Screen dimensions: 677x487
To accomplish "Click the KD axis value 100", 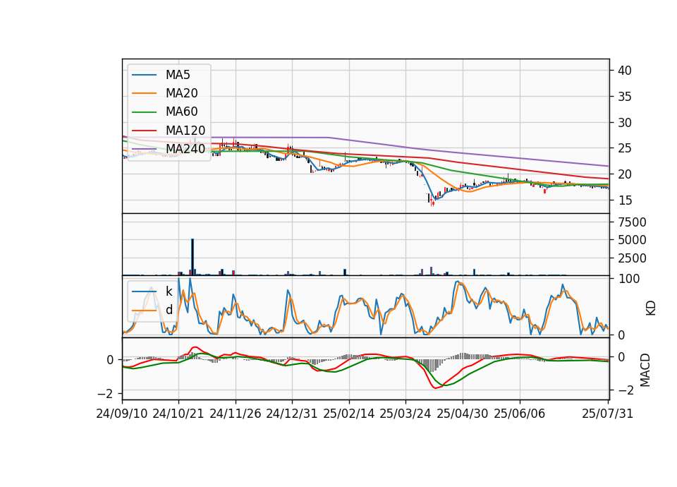I will [628, 279].
